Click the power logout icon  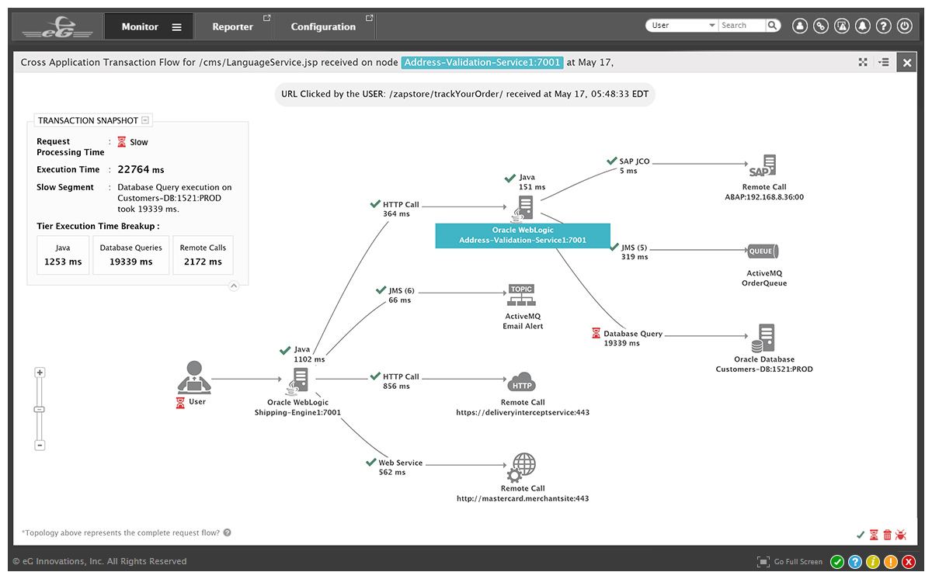click(904, 26)
